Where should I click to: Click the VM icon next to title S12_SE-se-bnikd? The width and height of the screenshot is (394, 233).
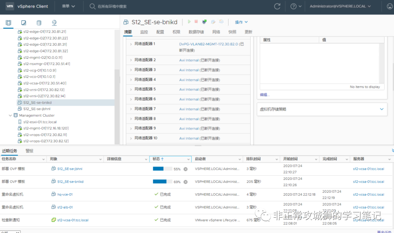[126, 22]
